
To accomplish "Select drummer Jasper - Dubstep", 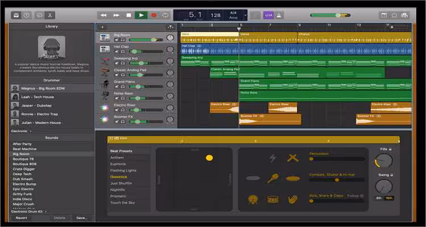I will click(52, 106).
